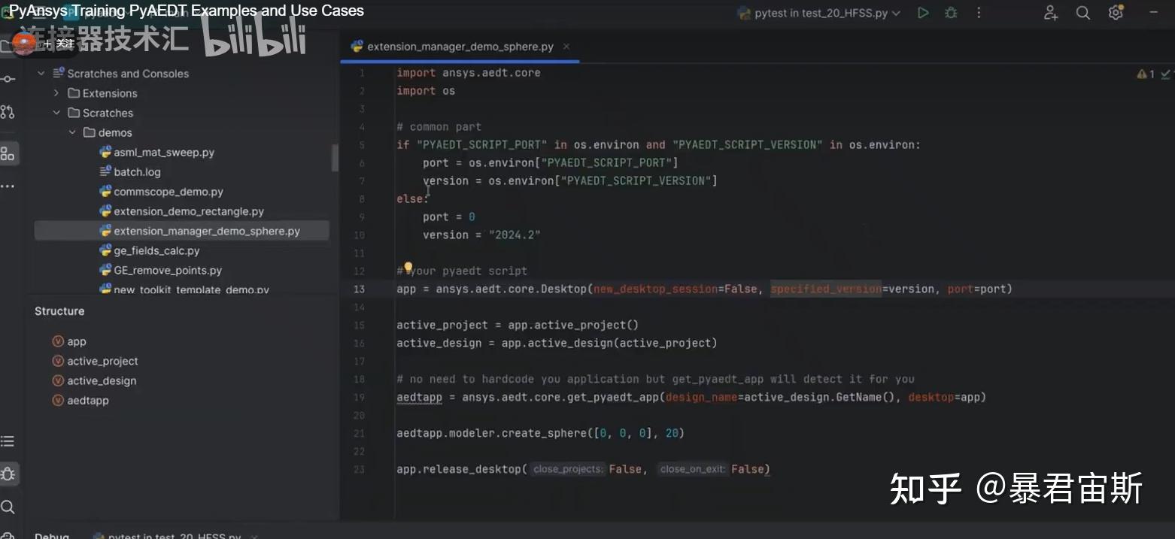The height and width of the screenshot is (539, 1175).
Task: Open IDE settings gear icon
Action: pos(1116,13)
